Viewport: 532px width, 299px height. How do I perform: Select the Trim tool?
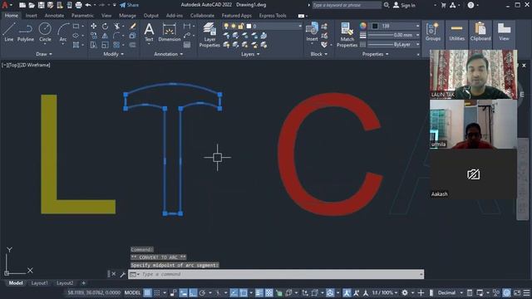click(117, 26)
